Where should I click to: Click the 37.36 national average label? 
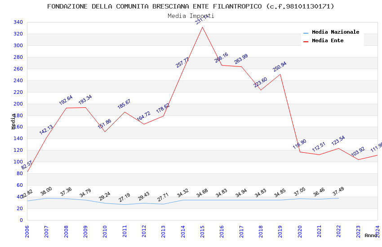pos(66,191)
